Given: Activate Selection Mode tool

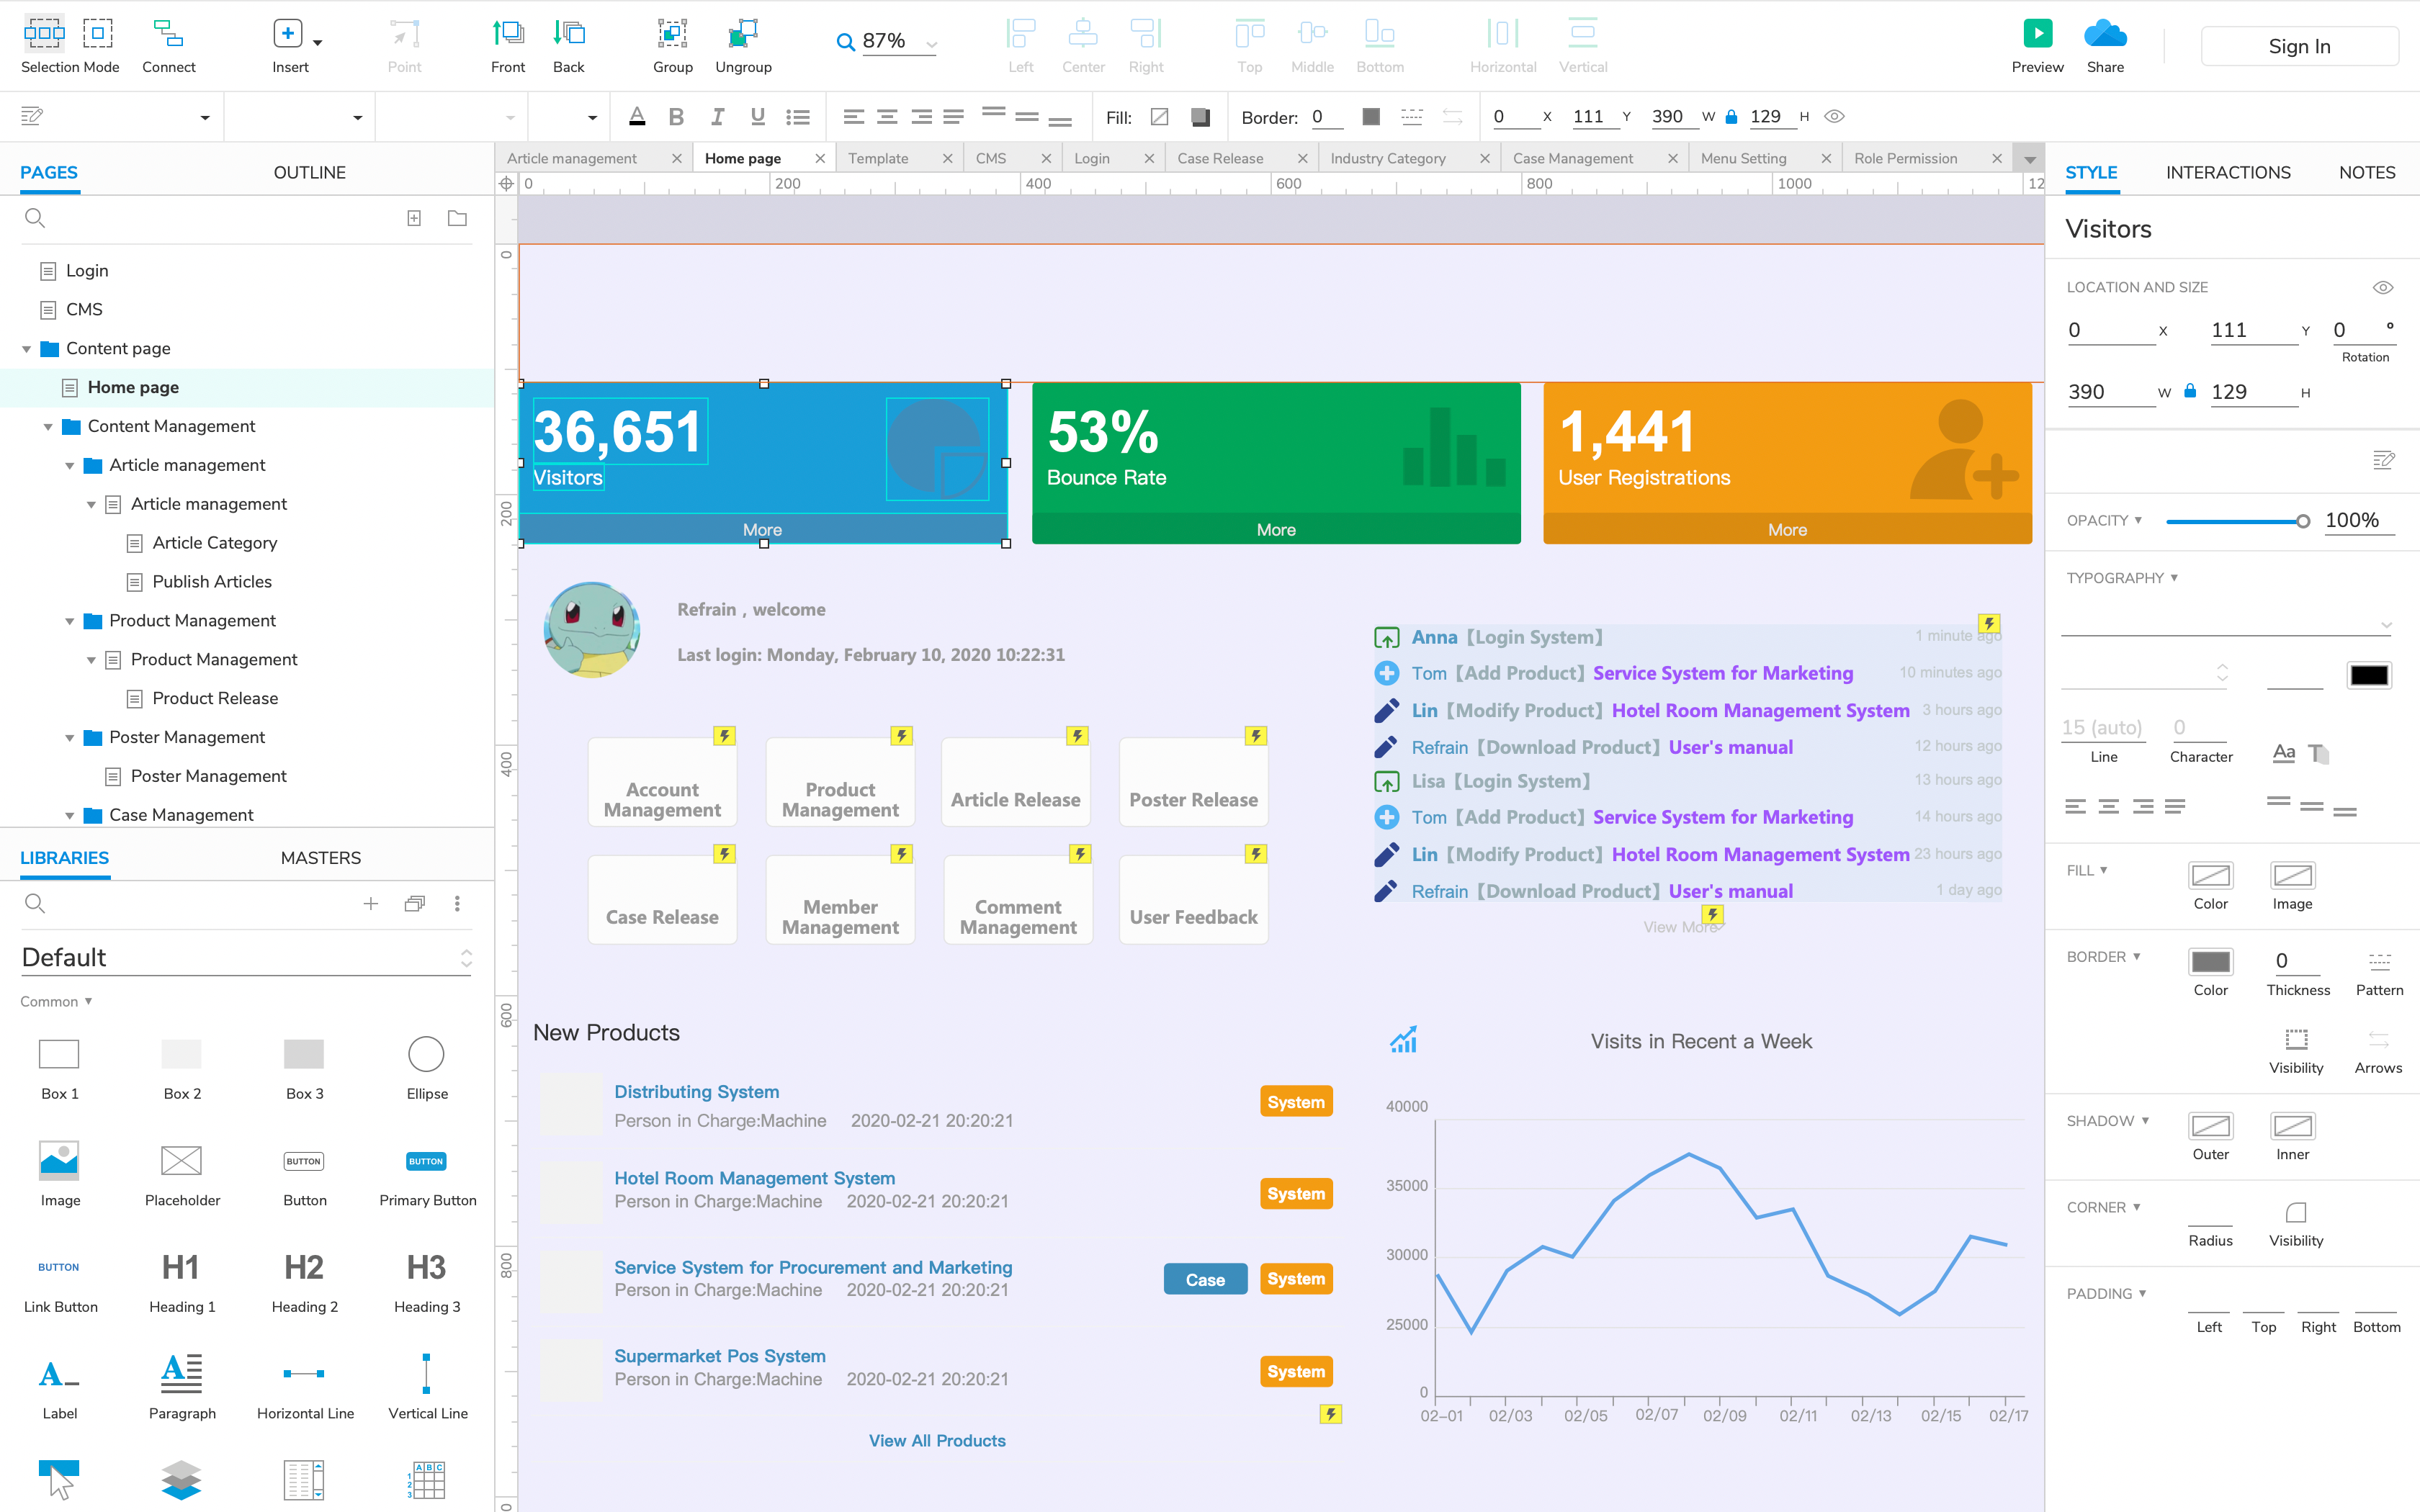Looking at the screenshot, I should (70, 46).
